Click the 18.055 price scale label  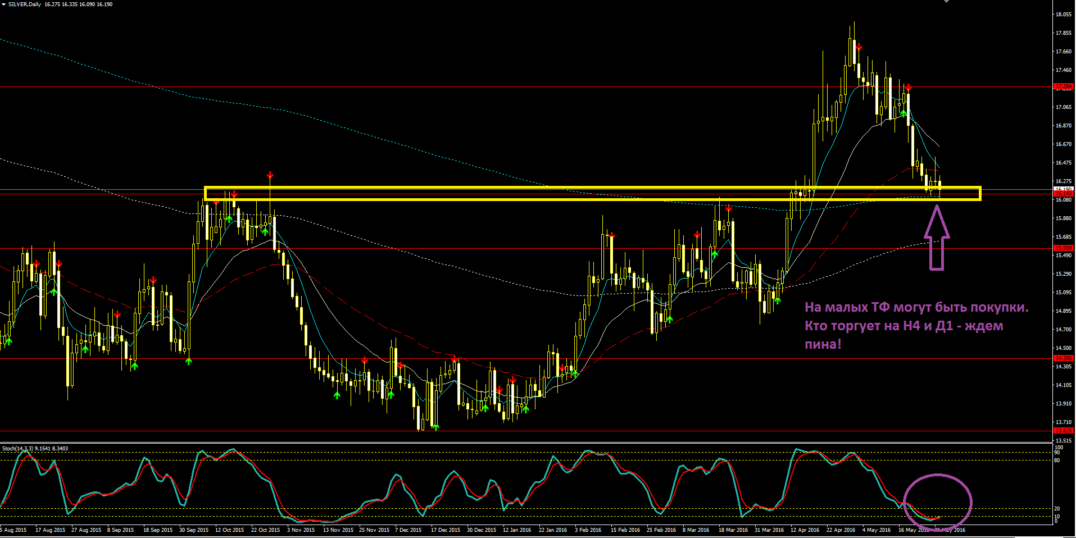[1064, 15]
